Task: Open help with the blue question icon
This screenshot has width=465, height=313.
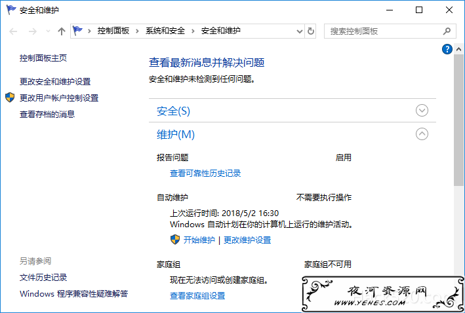Action: 447,49
